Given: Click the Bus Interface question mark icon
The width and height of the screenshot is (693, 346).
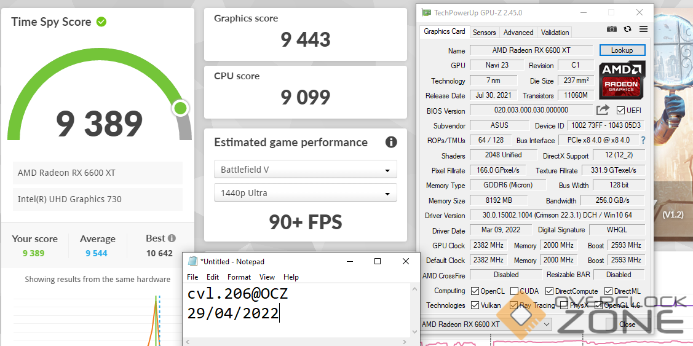Looking at the screenshot, I should [x=643, y=140].
